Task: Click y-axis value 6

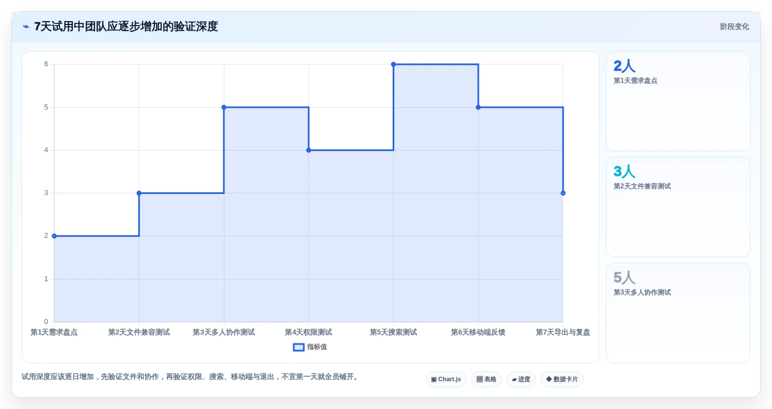Action: (x=46, y=64)
